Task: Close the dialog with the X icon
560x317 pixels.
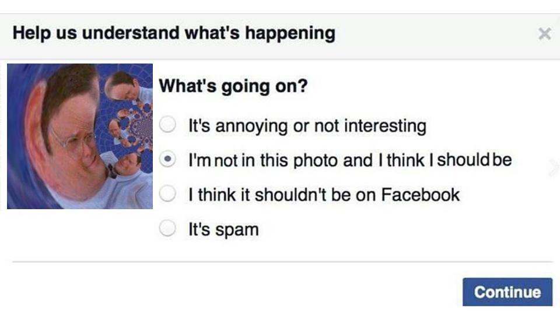Action: point(544,34)
